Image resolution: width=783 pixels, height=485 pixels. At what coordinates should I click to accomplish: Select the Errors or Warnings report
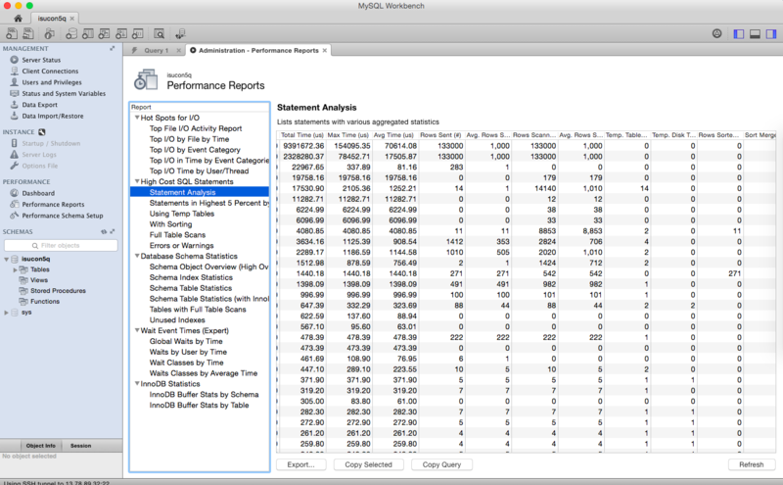click(181, 246)
